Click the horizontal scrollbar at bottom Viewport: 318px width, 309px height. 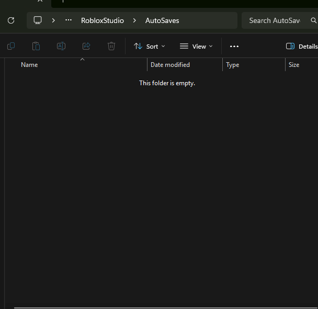pos(166,308)
